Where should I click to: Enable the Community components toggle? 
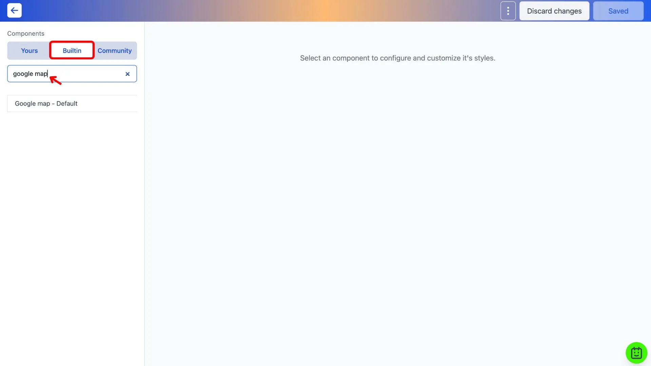tap(115, 50)
